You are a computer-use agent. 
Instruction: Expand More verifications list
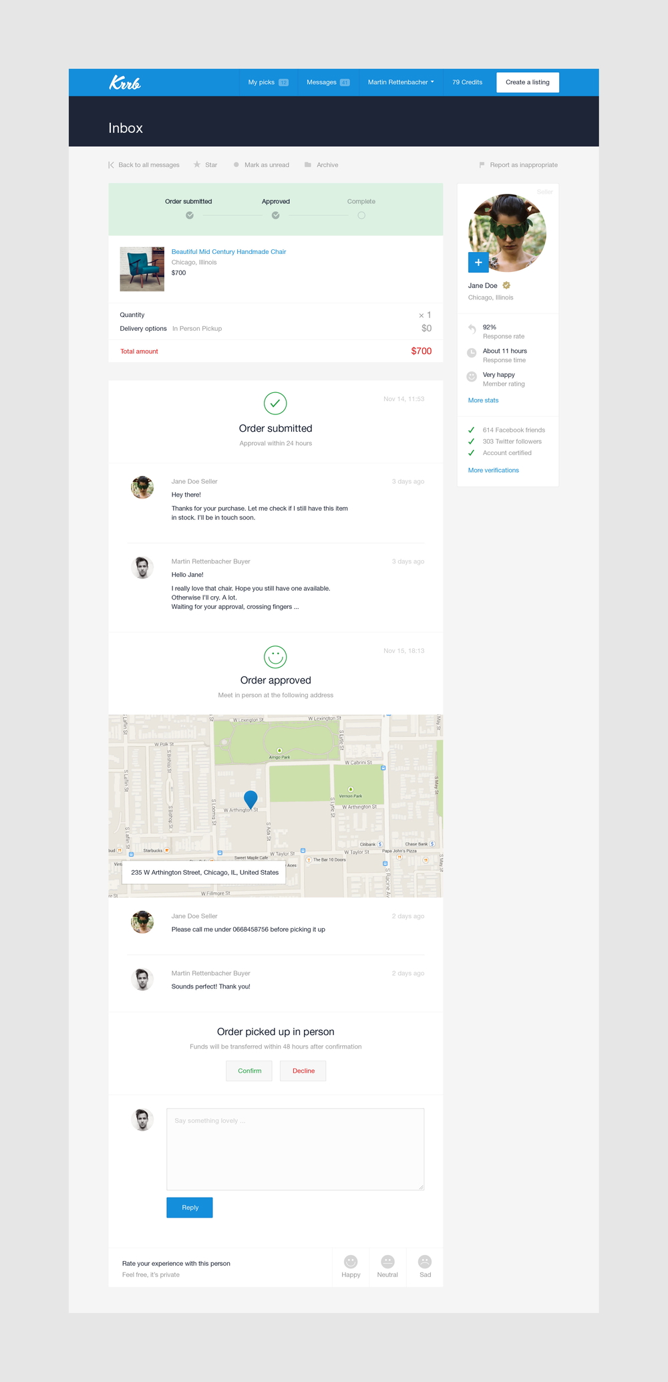[493, 470]
